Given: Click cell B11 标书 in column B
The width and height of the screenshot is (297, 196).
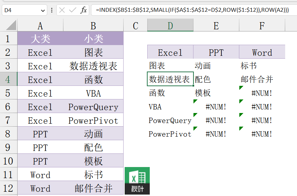Looking at the screenshot, I should 93,175.
